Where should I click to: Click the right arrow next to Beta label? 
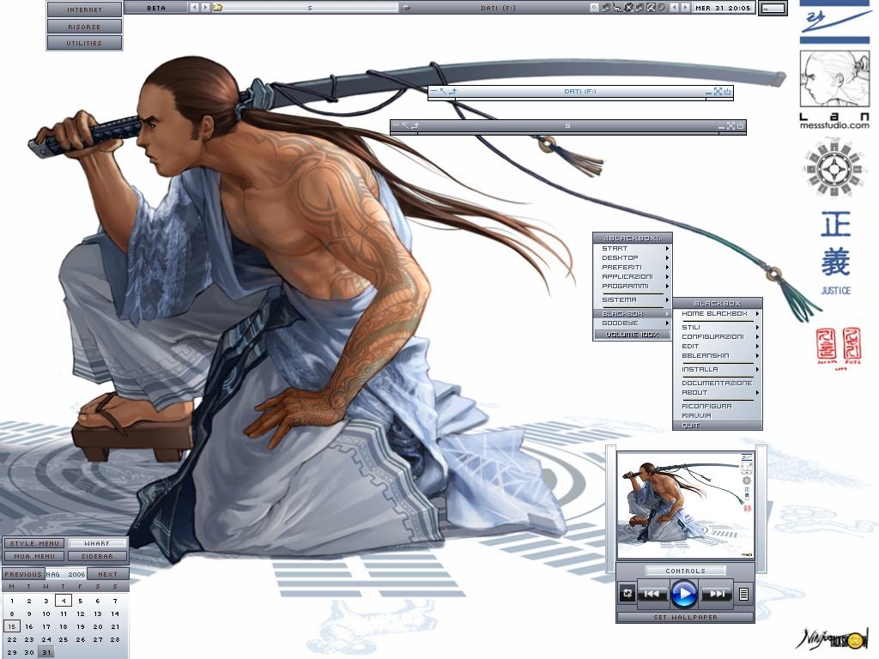[x=205, y=8]
